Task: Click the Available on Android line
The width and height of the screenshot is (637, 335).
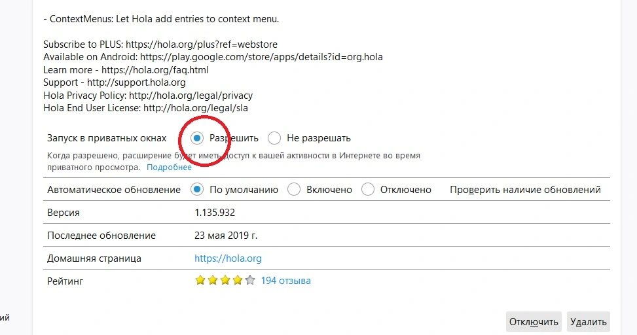Action: click(x=213, y=57)
